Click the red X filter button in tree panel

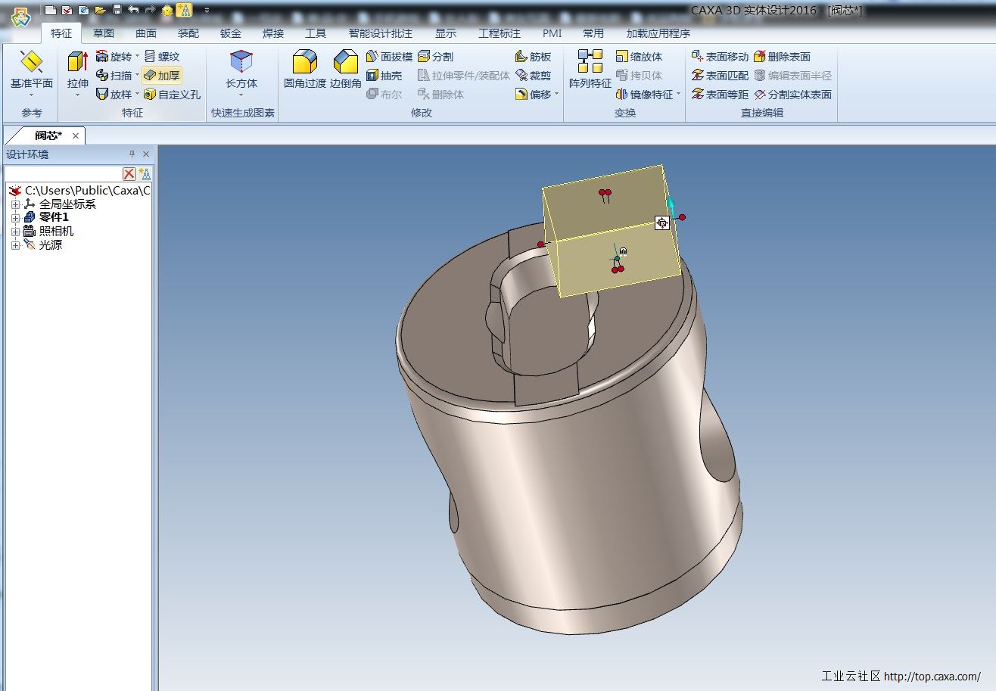tap(129, 174)
